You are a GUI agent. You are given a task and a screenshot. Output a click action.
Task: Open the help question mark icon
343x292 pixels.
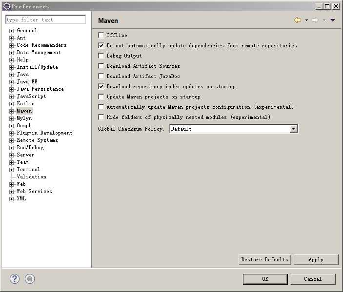point(15,279)
